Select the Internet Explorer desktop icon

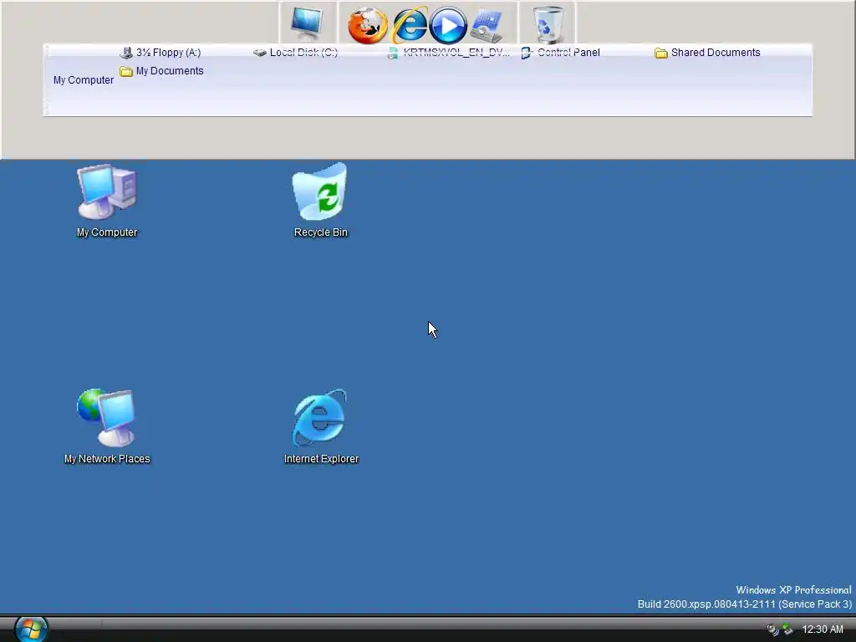point(321,426)
